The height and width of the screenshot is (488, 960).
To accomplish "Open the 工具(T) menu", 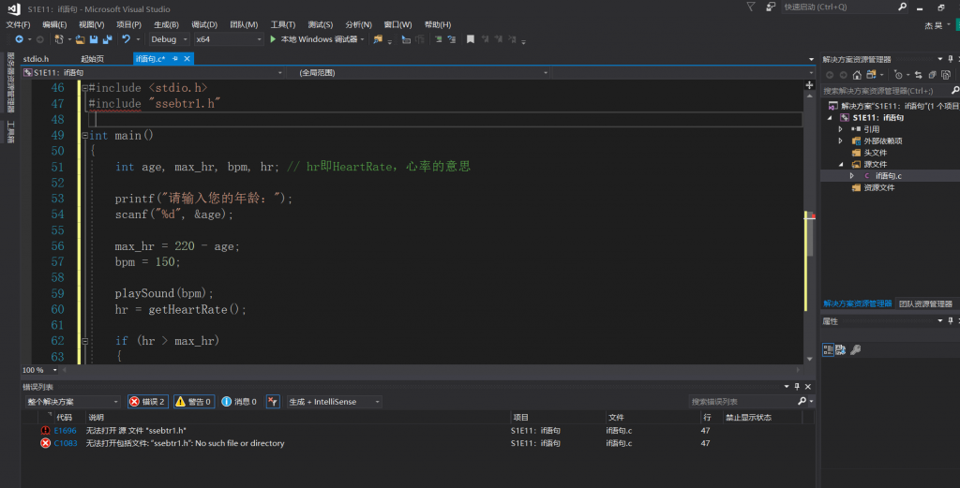I will pos(282,24).
